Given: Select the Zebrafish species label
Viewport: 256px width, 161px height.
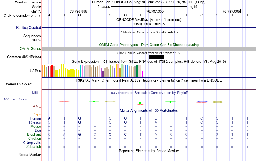Looking at the screenshot, I should (34, 146).
